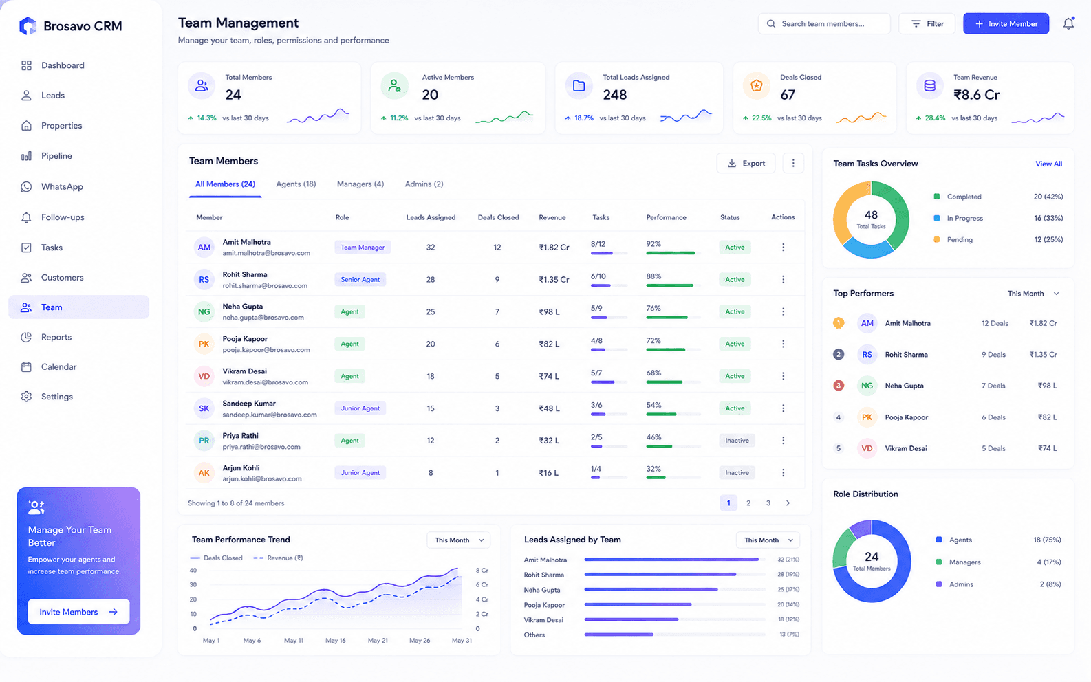Viewport: 1091px width, 682px height.
Task: Click the Total Members card icon
Action: pos(202,86)
